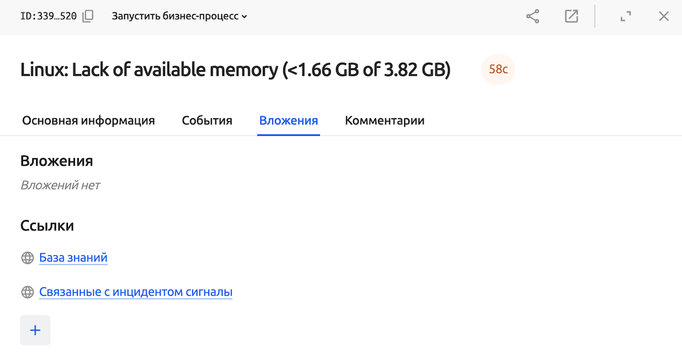Click the share icon
682x354 pixels.
[533, 16]
